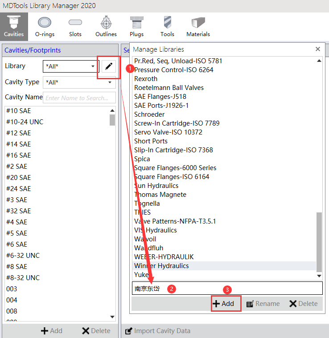Click Add in Manage Libraries dialog
329x338 pixels.
223,304
